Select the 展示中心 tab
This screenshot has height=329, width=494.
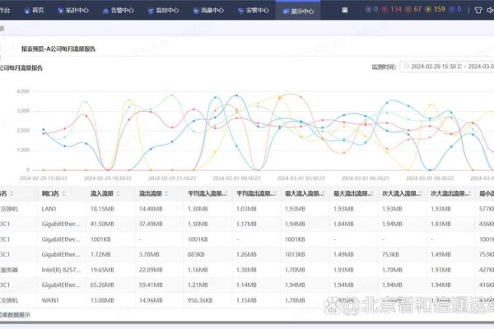click(x=298, y=11)
